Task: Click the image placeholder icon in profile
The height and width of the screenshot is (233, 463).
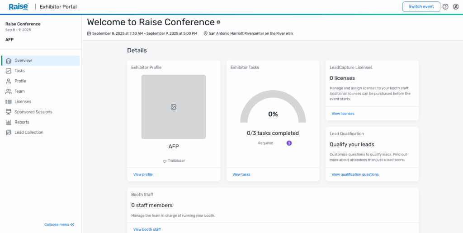Action: [174, 107]
